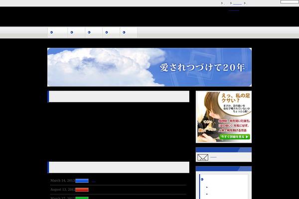Expand the second triangle sub-item in sidebar list

[207, 194]
